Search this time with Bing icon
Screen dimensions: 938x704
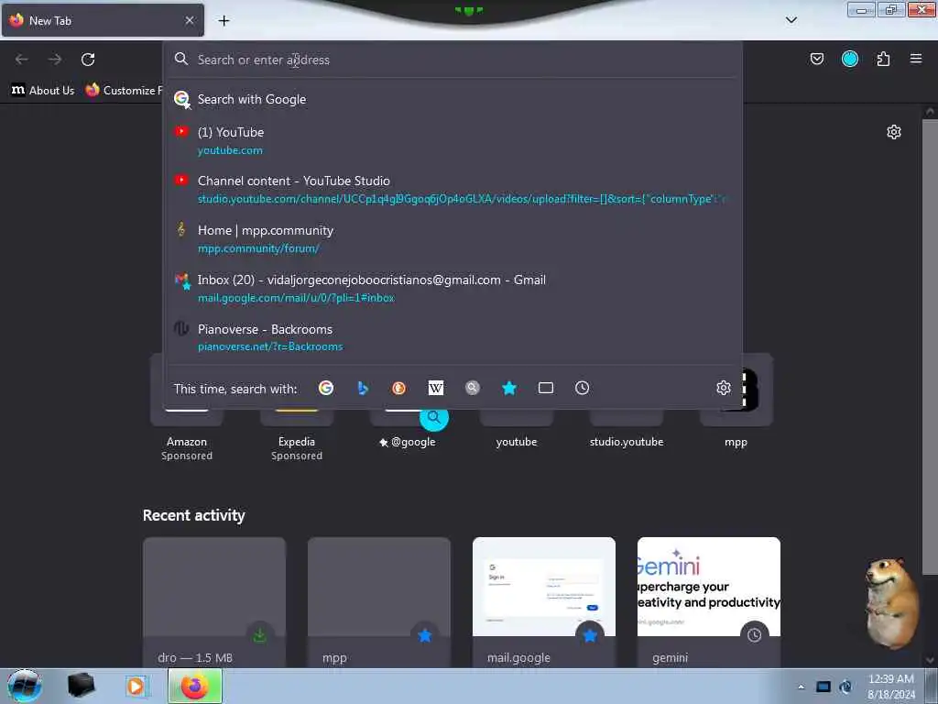[363, 388]
